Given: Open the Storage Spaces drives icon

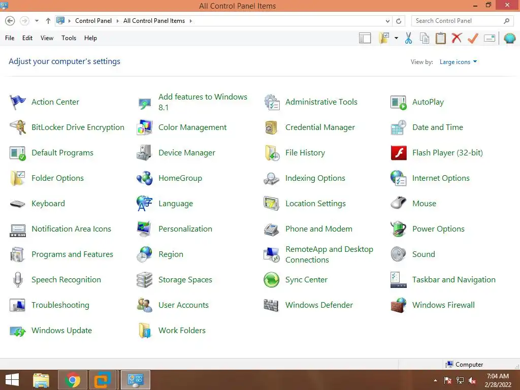Looking at the screenshot, I should pyautogui.click(x=145, y=280).
